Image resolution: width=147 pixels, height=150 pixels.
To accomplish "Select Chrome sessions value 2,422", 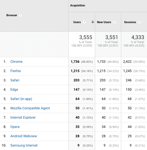I will point(127,62).
